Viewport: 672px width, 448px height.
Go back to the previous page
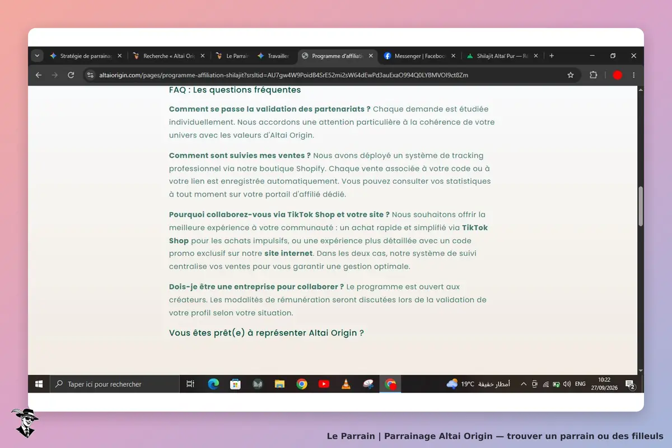pyautogui.click(x=38, y=75)
